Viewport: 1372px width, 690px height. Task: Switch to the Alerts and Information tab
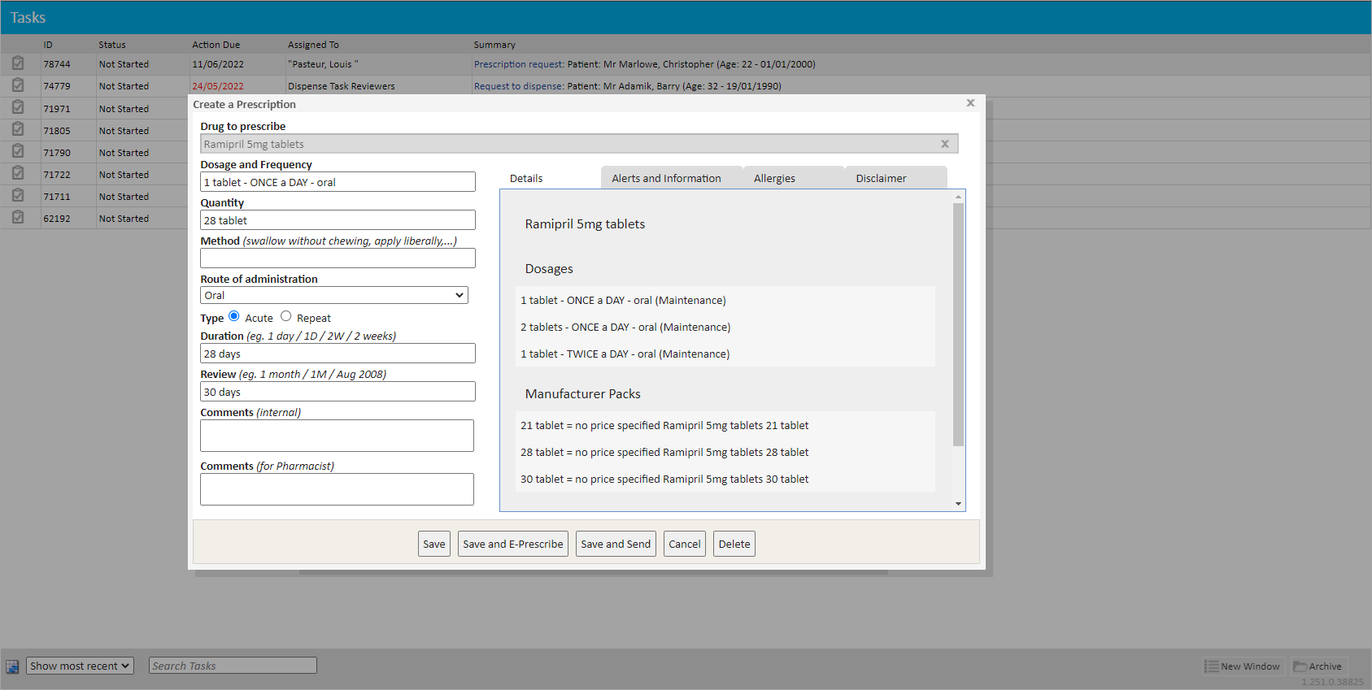pos(666,178)
